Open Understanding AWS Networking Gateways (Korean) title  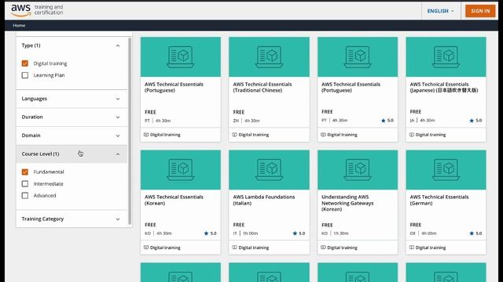pyautogui.click(x=347, y=203)
